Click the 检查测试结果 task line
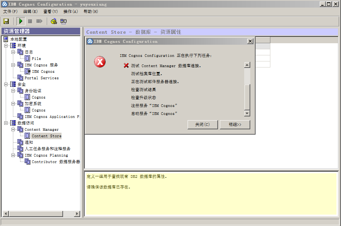This screenshot has height=226, width=341. [x=143, y=89]
